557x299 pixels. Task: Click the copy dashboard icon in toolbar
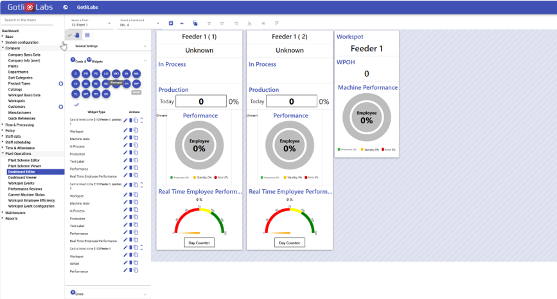pyautogui.click(x=195, y=23)
